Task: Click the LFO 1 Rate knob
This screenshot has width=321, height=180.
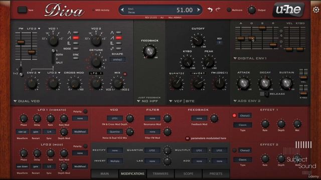Action: [50, 118]
